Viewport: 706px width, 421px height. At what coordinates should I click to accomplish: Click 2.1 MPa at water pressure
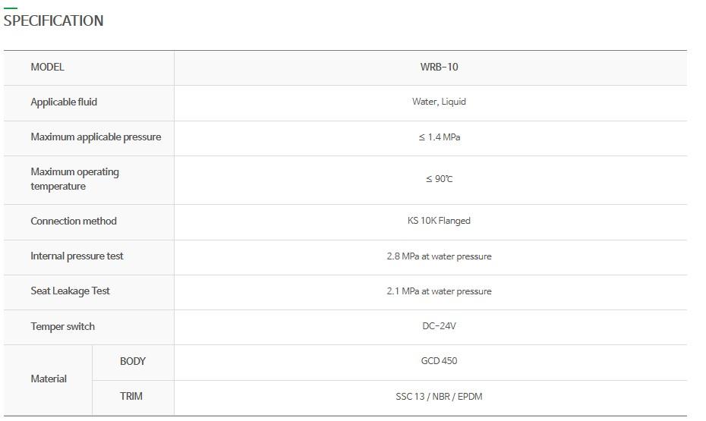[x=439, y=291]
